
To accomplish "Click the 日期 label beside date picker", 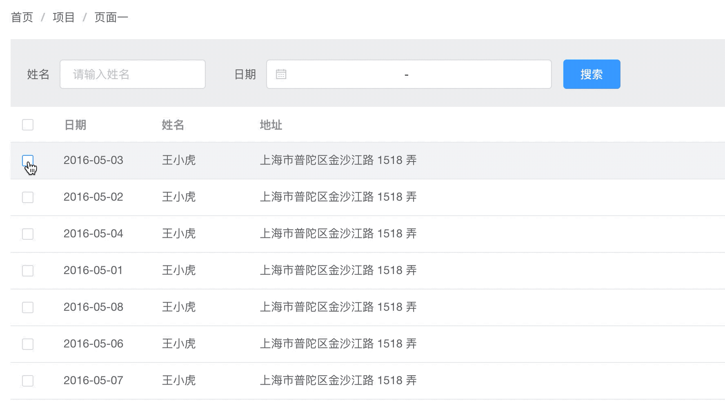I will (245, 74).
